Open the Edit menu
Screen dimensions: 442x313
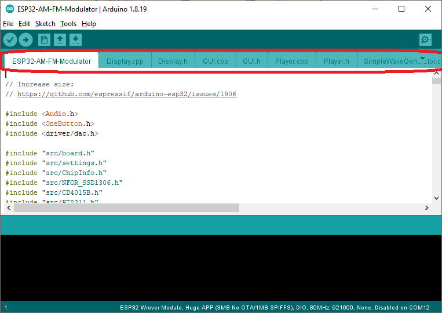(24, 24)
